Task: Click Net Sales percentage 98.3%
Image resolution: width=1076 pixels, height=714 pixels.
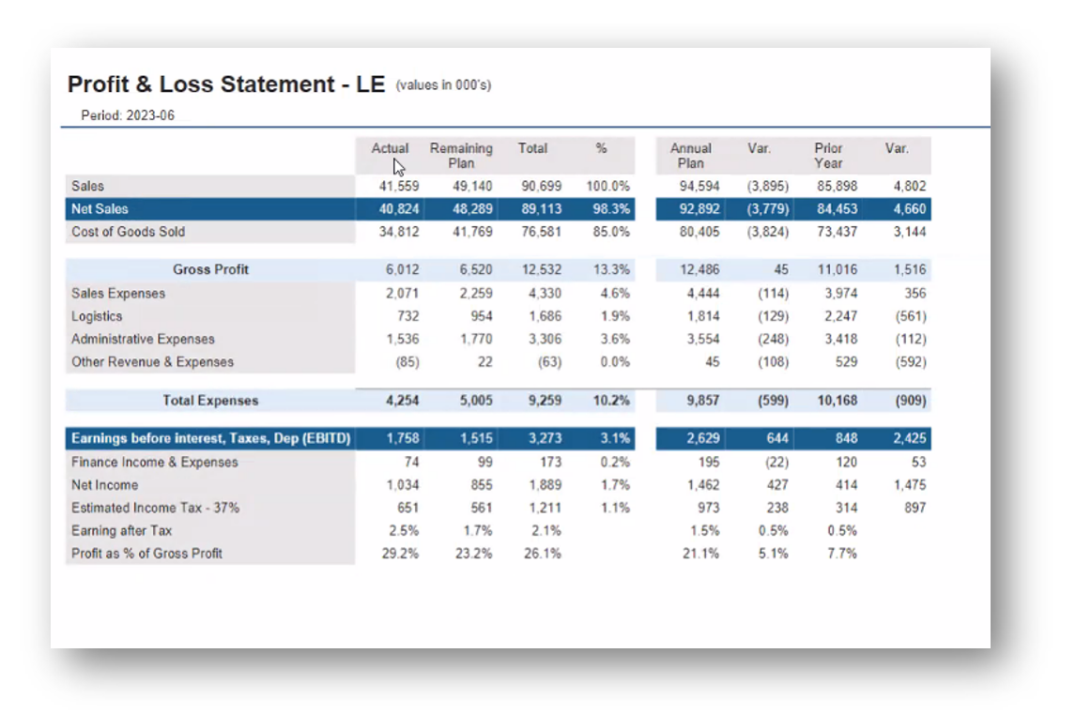Action: click(x=611, y=208)
